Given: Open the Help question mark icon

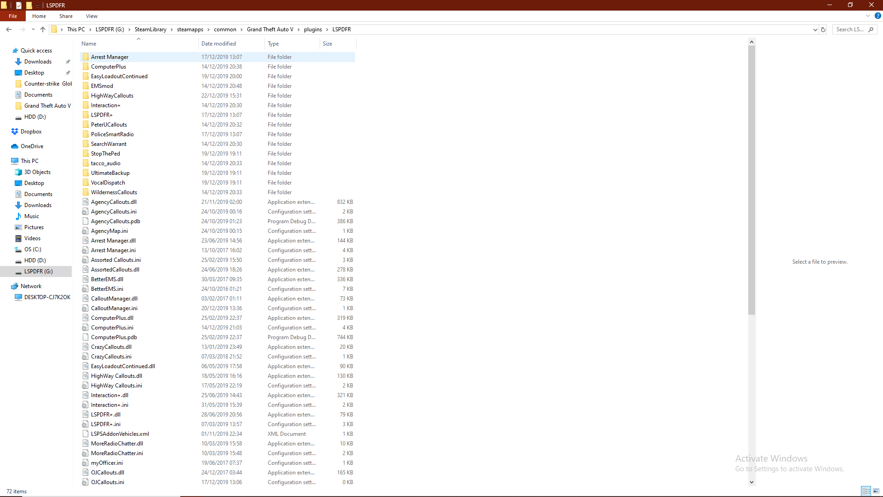Looking at the screenshot, I should (877, 16).
